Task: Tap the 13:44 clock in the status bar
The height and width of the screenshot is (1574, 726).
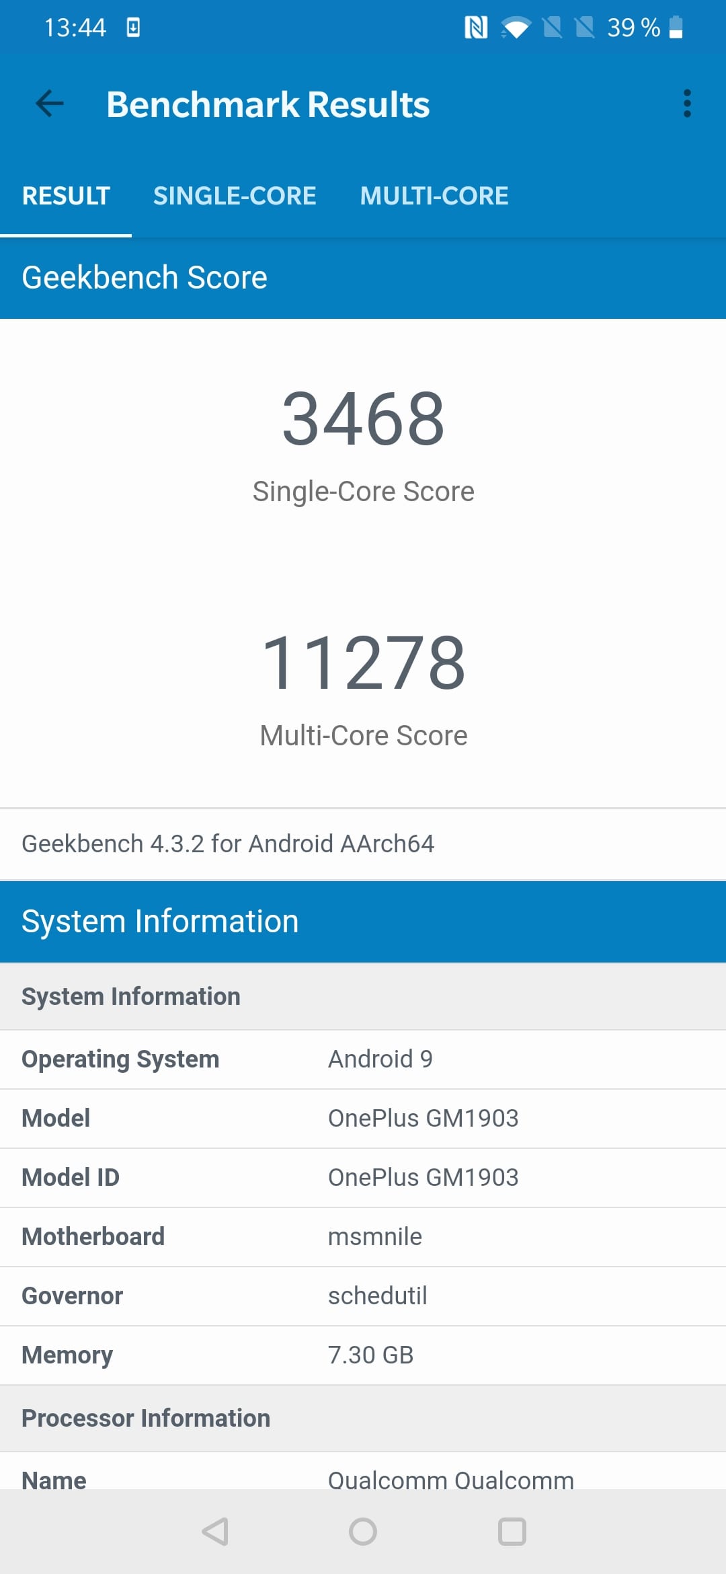Action: coord(75,28)
